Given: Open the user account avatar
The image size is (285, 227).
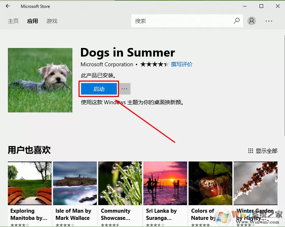Looking at the screenshot, I should tap(252, 21).
